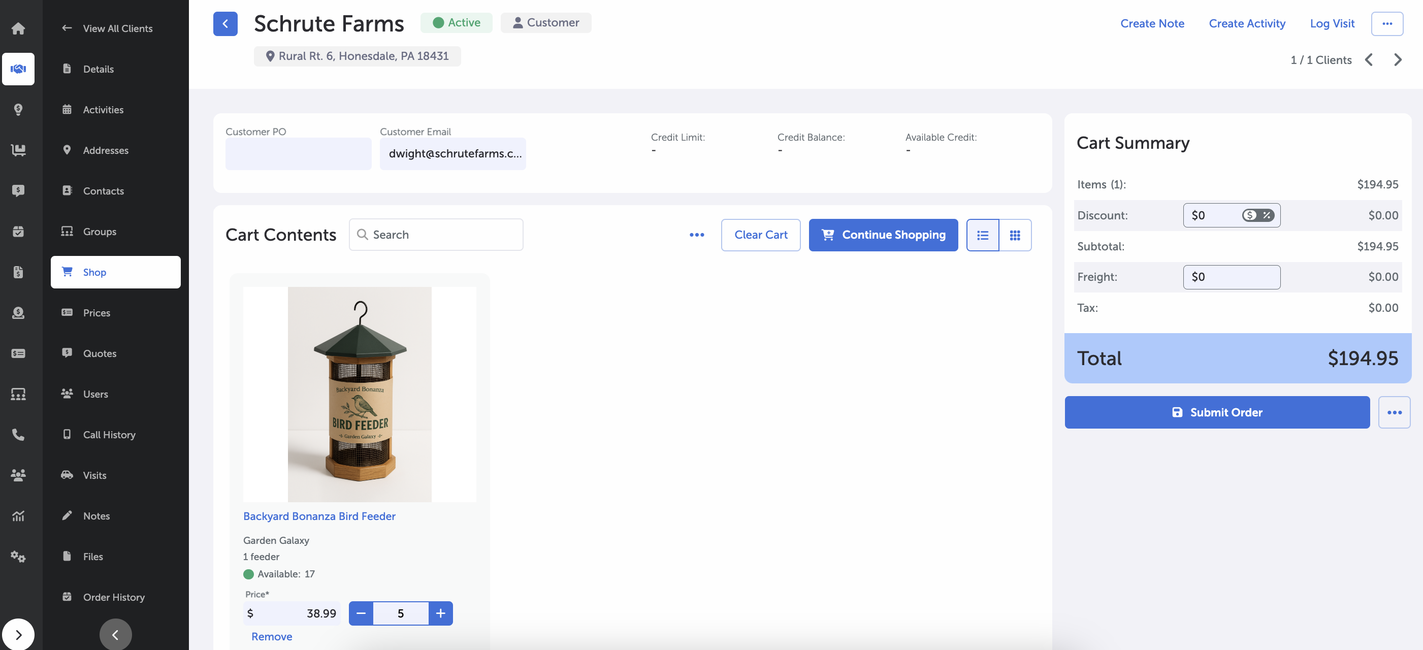Open the Backyard Bonanza Bird Feeder link
Screen dimensions: 1423x650
(319, 516)
